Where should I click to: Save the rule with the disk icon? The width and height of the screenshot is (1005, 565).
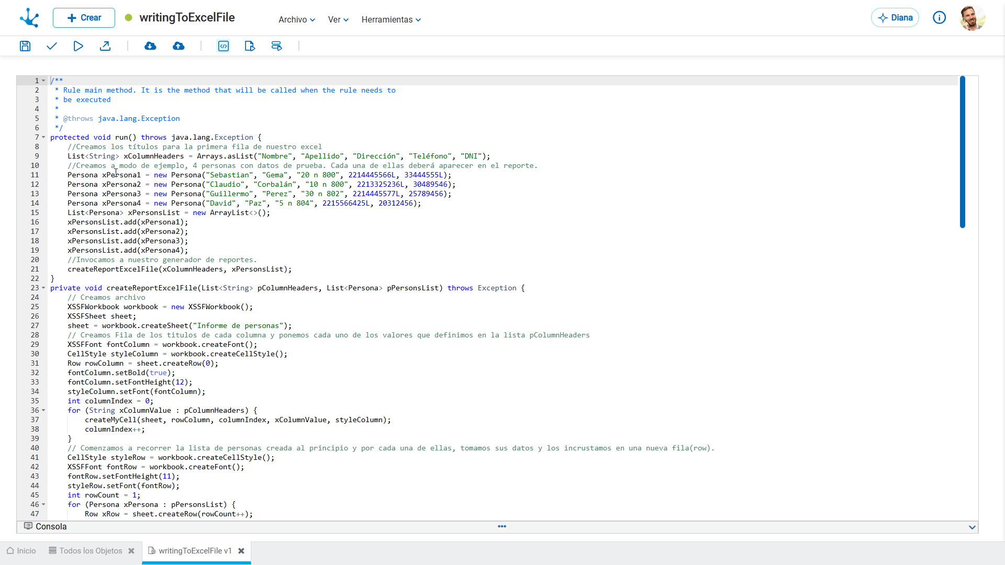pos(25,46)
